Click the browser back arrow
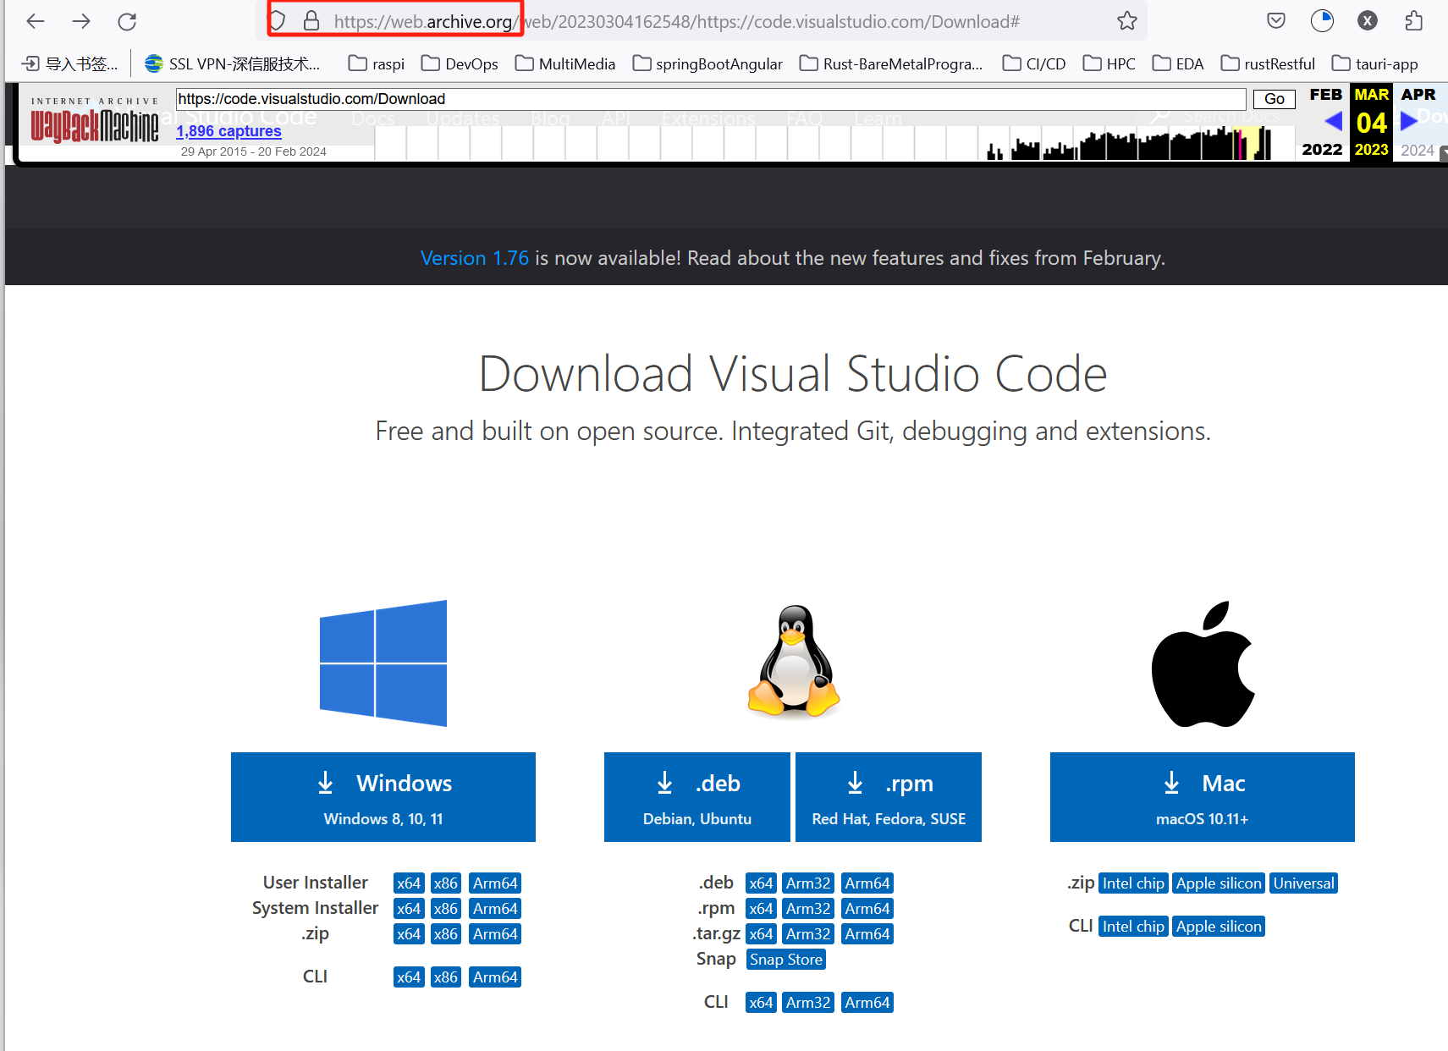 [36, 21]
